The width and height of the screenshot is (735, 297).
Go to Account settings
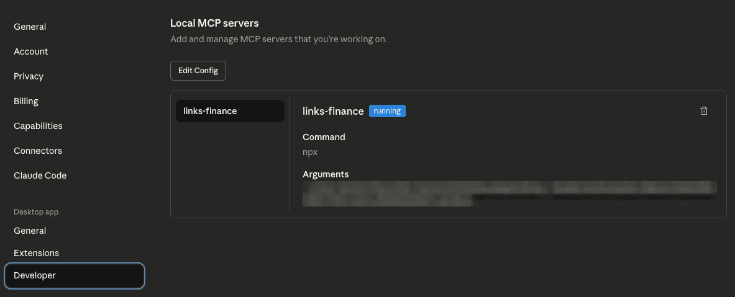tap(31, 51)
